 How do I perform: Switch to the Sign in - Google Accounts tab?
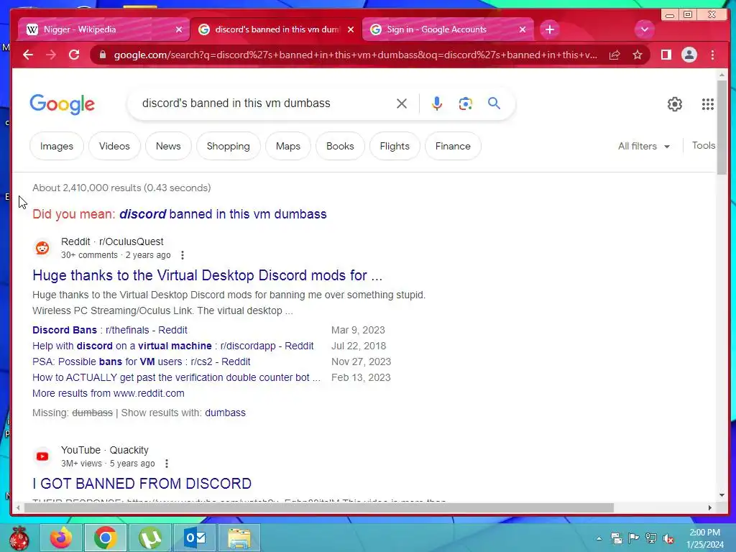(x=448, y=29)
